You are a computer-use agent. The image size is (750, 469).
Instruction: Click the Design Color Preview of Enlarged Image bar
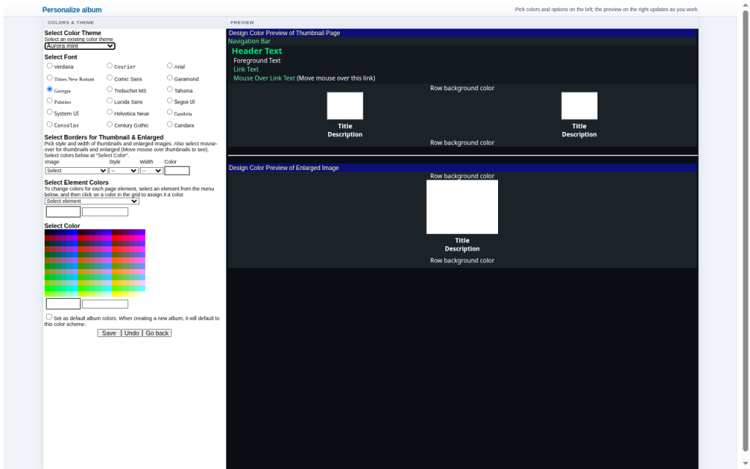coord(462,168)
